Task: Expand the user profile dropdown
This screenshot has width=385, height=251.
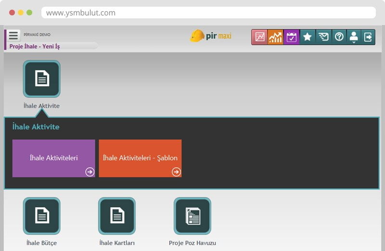Action: pos(354,37)
